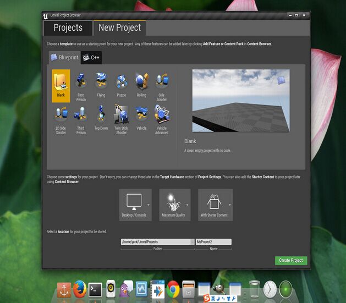Choose the Vehicle Advanced template

tap(162, 119)
